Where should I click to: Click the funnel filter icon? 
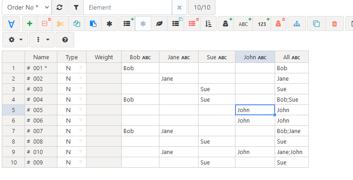(x=76, y=7)
